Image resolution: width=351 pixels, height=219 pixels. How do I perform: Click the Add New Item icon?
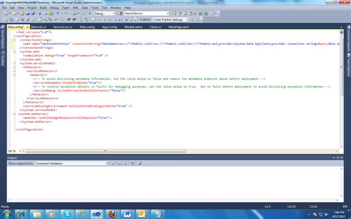(14, 13)
